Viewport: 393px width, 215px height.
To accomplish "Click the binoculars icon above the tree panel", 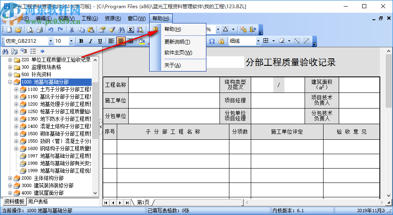I will coord(5,51).
